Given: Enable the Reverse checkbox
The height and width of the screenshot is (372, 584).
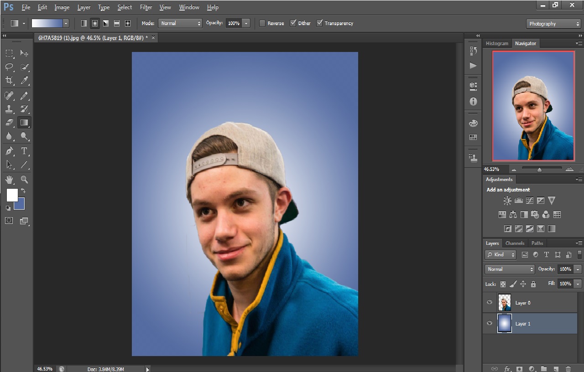Looking at the screenshot, I should click(x=262, y=23).
